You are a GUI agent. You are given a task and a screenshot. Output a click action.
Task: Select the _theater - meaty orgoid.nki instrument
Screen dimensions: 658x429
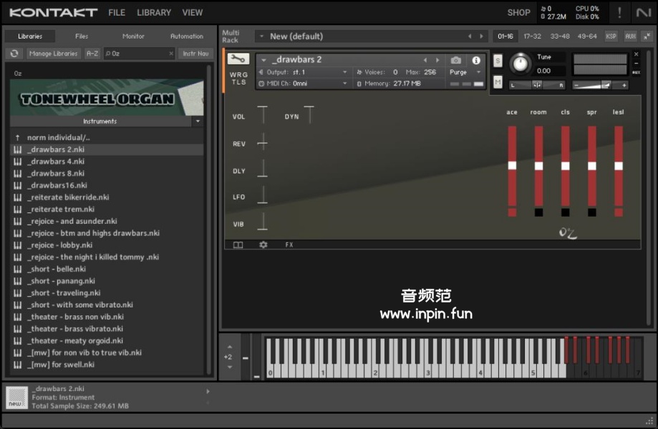click(x=75, y=341)
